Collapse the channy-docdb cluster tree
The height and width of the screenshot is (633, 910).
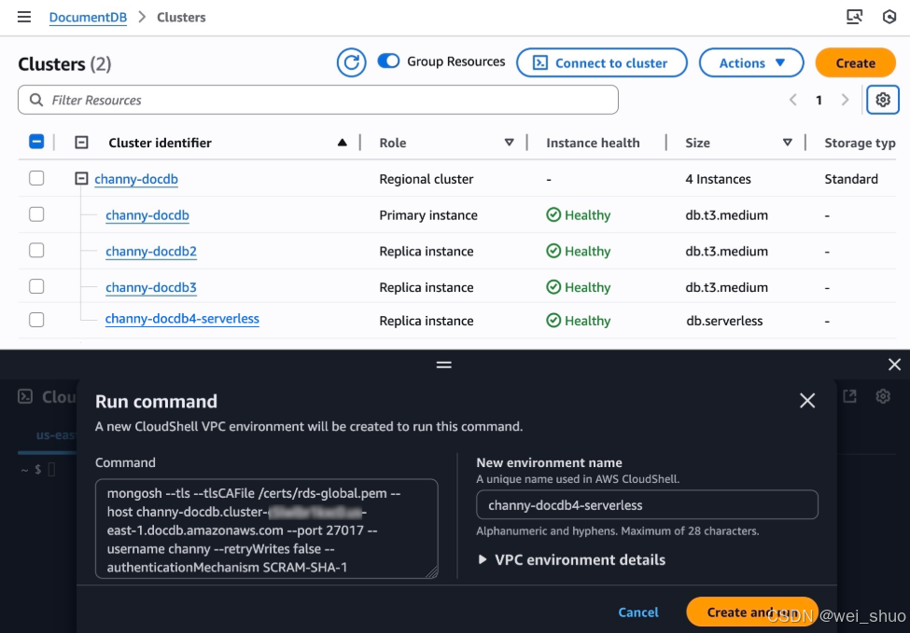[x=81, y=178]
